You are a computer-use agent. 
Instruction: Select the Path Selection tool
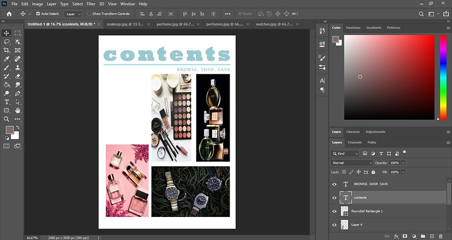tap(18, 102)
